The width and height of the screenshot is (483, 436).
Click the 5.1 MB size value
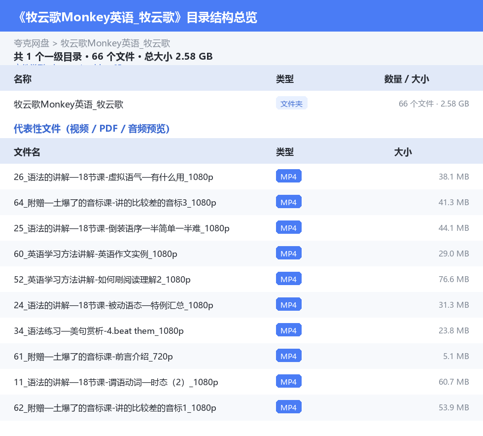point(456,356)
